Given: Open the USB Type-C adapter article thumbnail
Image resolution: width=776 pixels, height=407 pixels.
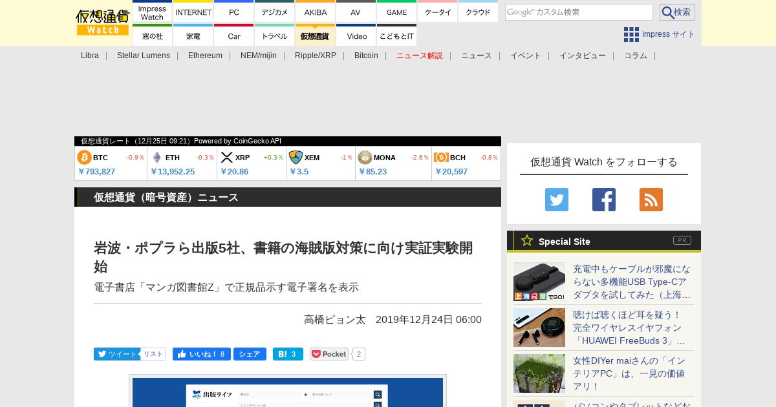Looking at the screenshot, I should point(539,282).
